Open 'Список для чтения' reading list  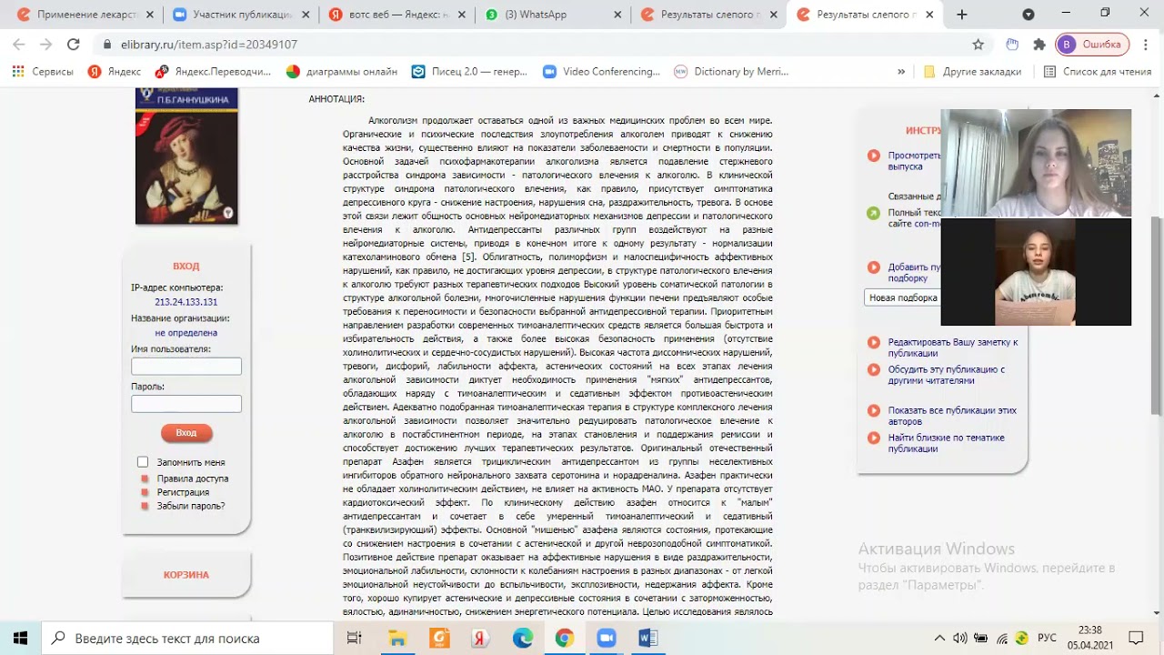coord(1098,72)
